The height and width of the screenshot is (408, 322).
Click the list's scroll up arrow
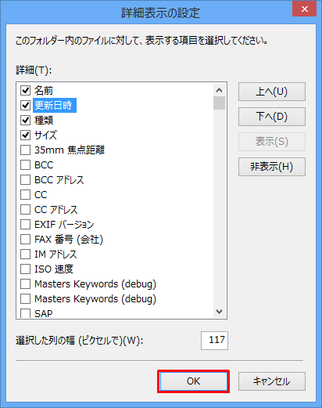tap(219, 90)
